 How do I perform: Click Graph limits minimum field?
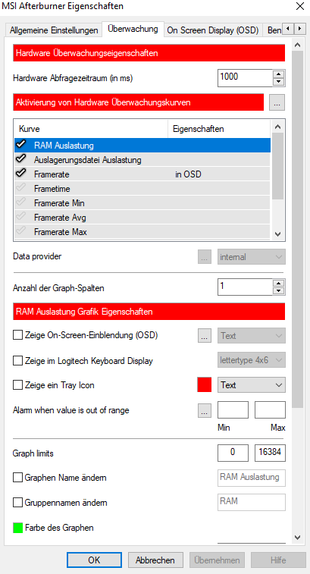pyautogui.click(x=233, y=453)
